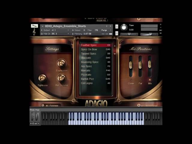Click the Mix mic fader
The height and width of the screenshot is (144, 192).
150,64
